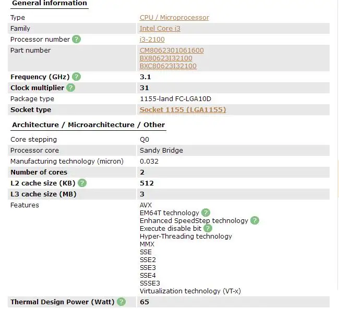Viewport: 339px width, 310px height.
Task: Click help icon beside Processor number
Action: pyautogui.click(x=77, y=39)
